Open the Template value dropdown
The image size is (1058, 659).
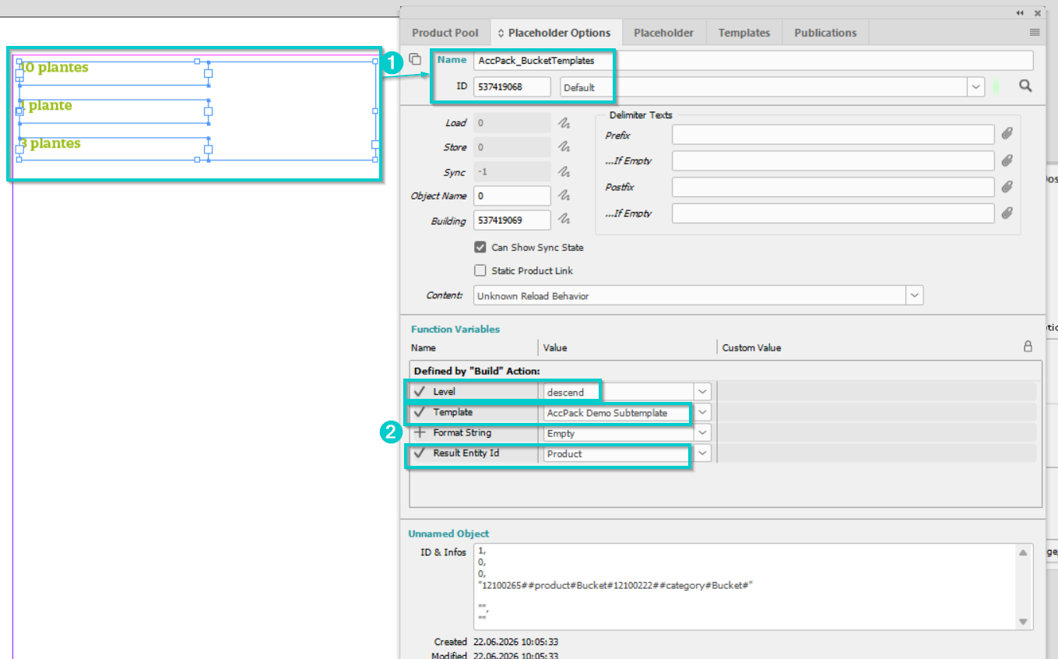(703, 412)
